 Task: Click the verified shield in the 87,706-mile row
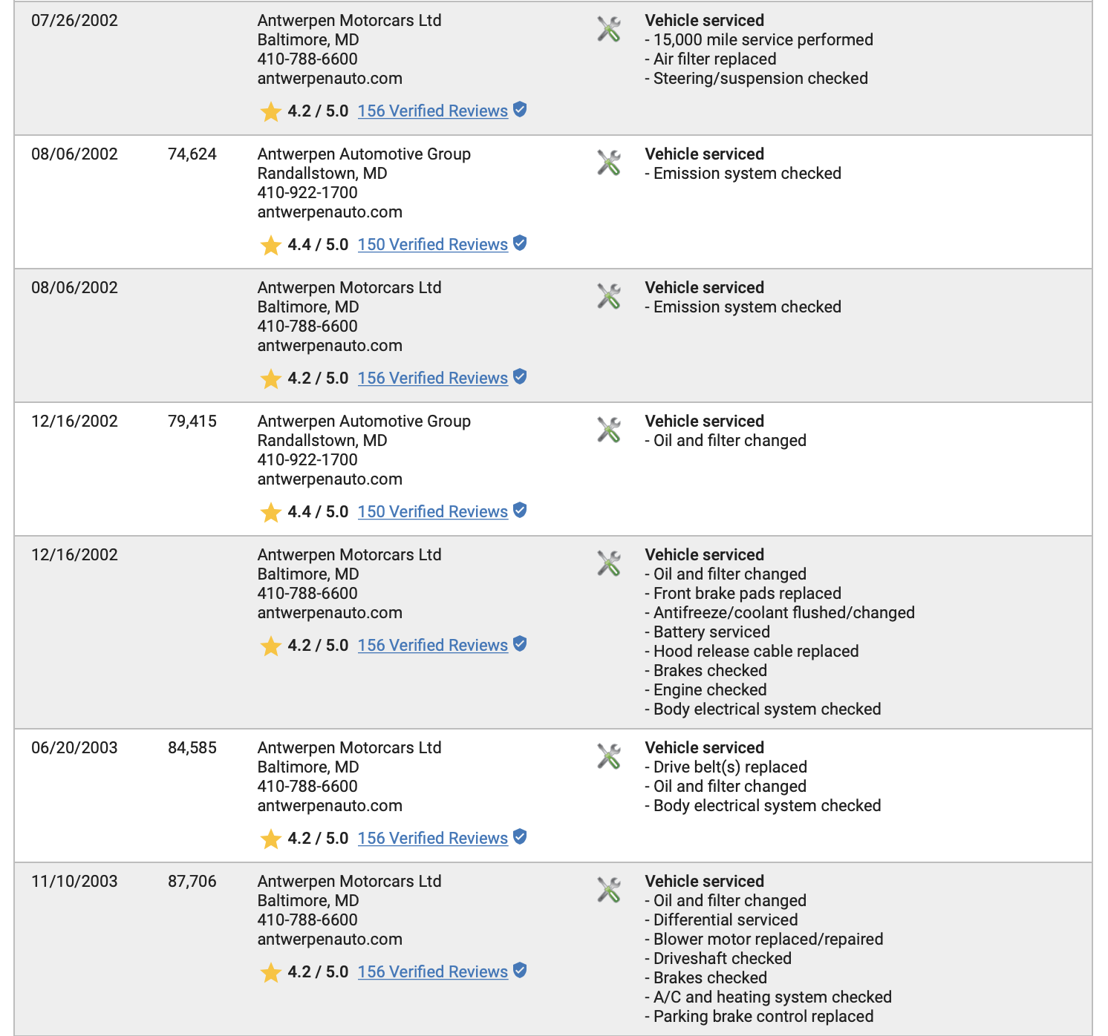coord(521,971)
